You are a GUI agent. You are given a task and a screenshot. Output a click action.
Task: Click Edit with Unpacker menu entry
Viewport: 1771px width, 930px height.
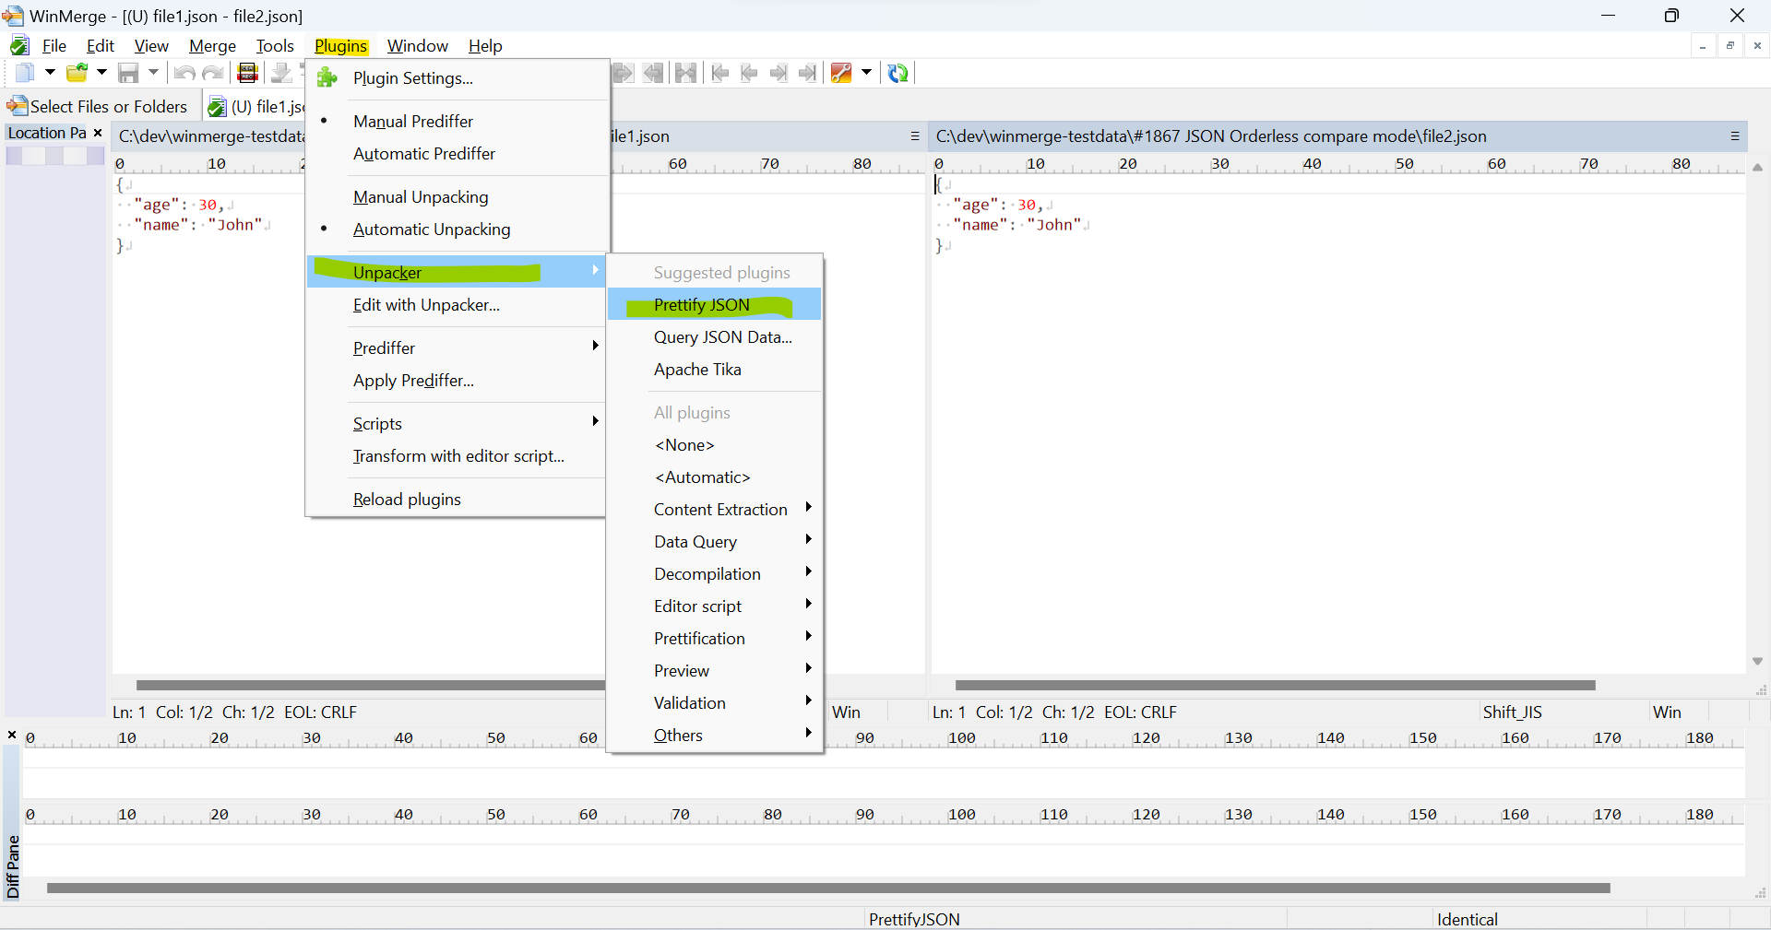pyautogui.click(x=425, y=305)
